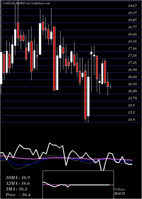Click the 5MA : 16.5 readout
Image resolution: width=142 pixels, height=199 pixels.
click(16, 189)
